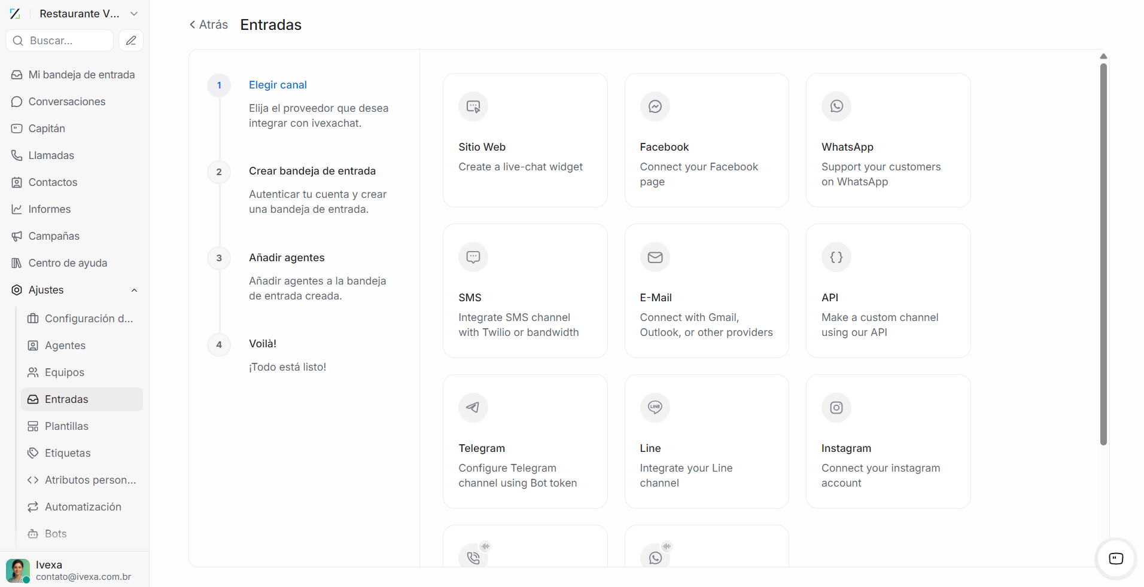
Task: Click the contato@ivexa.com.br email text
Action: click(83, 577)
